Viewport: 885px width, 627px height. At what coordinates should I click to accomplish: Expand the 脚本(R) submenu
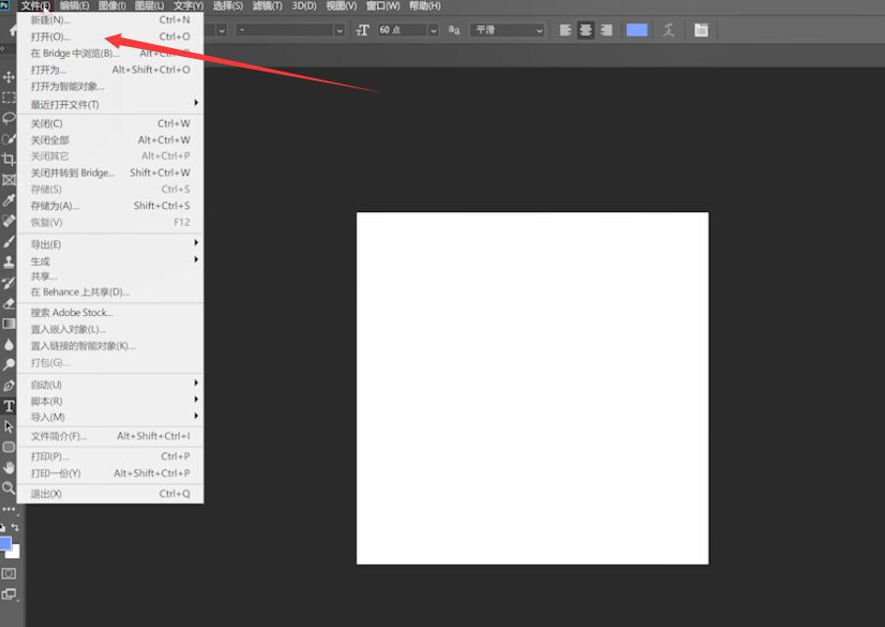(x=110, y=400)
